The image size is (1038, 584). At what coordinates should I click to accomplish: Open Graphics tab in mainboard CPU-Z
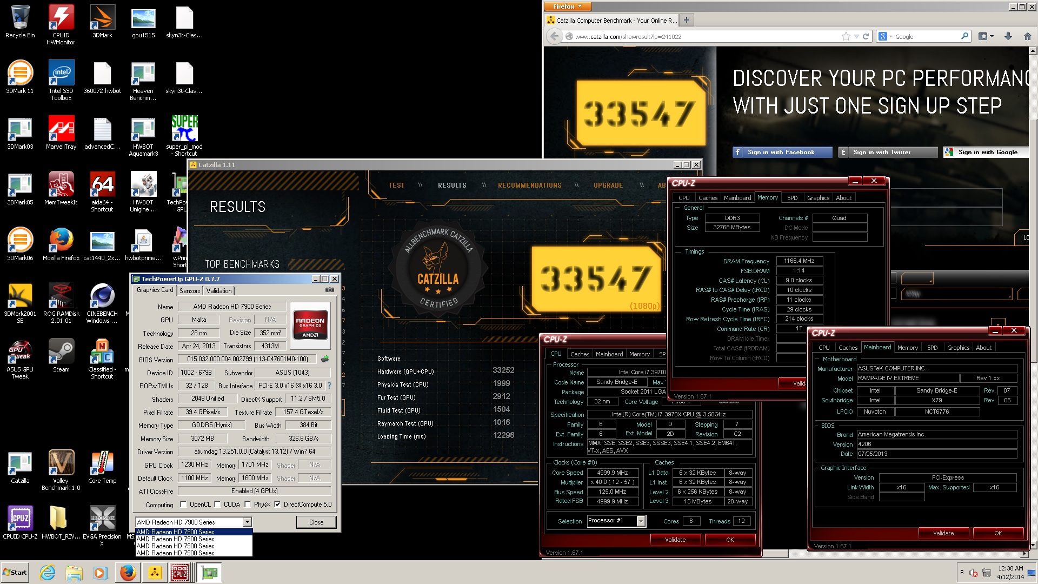pos(958,348)
